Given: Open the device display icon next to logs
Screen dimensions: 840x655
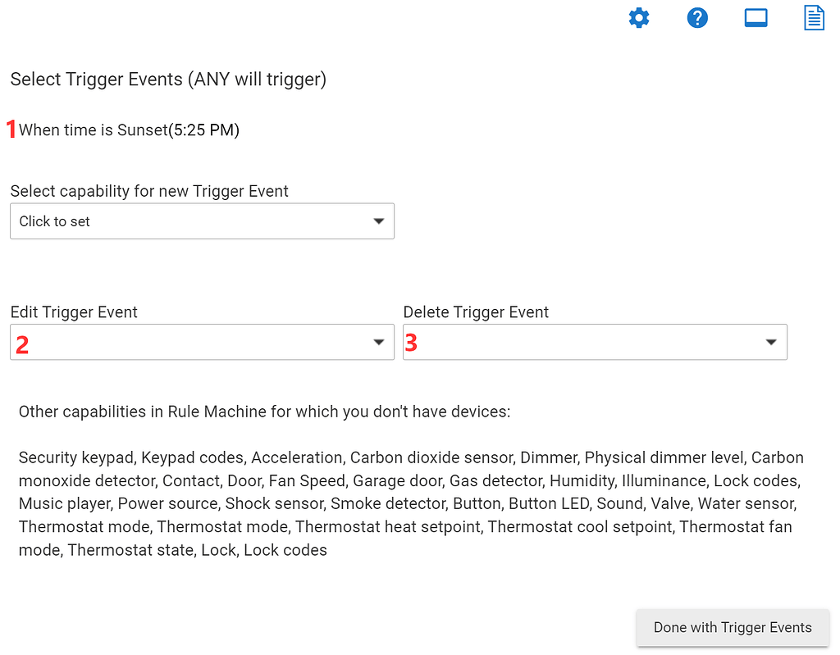Looking at the screenshot, I should (756, 17).
